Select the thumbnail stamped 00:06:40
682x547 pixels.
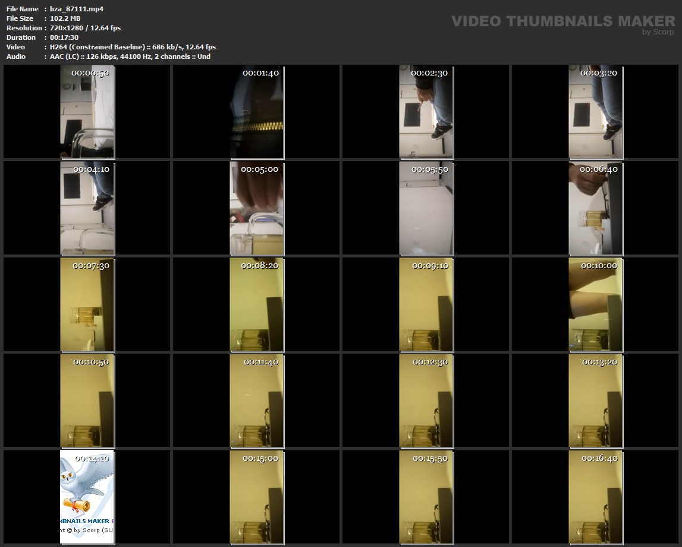coord(596,208)
